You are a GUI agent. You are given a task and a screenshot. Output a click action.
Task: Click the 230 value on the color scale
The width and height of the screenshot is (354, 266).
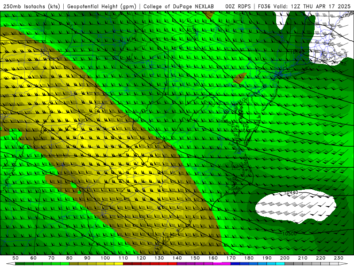(x=339, y=258)
